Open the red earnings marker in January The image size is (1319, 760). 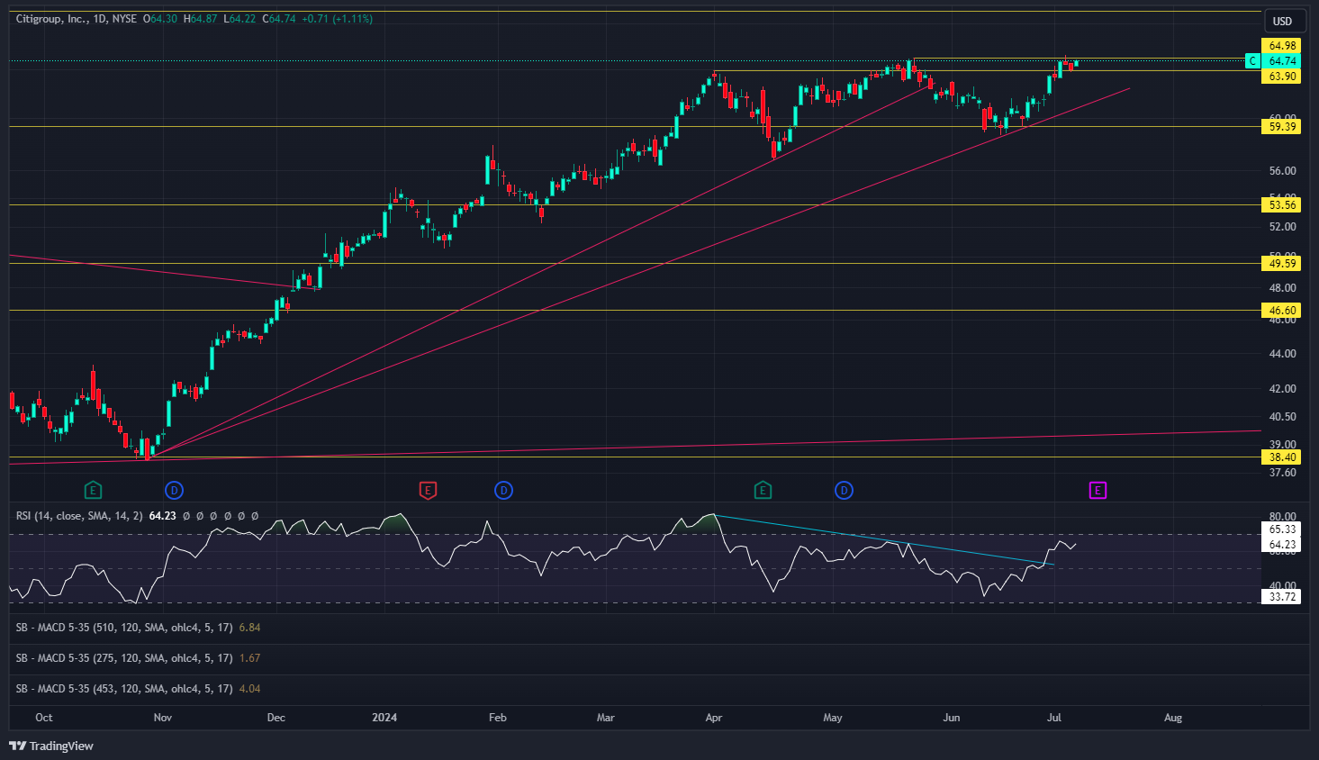click(x=429, y=491)
